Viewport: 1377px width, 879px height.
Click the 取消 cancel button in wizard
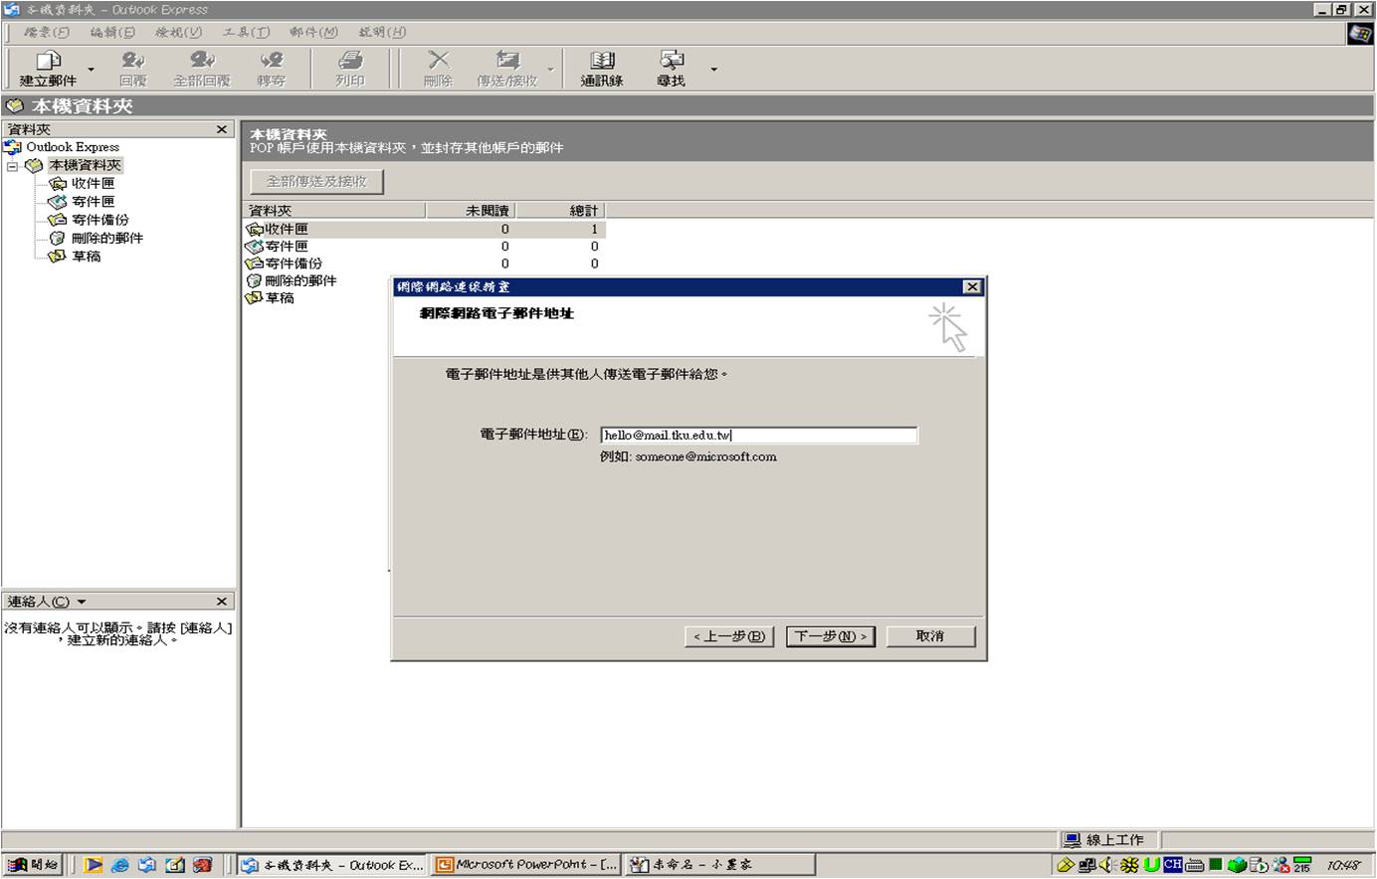click(x=930, y=636)
